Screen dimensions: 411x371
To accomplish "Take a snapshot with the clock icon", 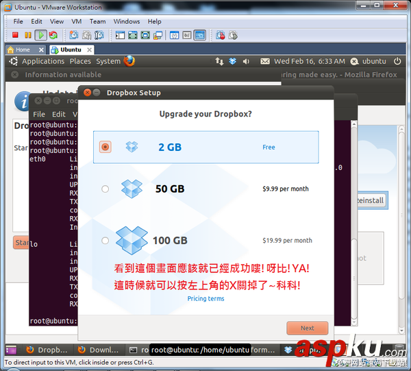I will pyautogui.click(x=74, y=35).
